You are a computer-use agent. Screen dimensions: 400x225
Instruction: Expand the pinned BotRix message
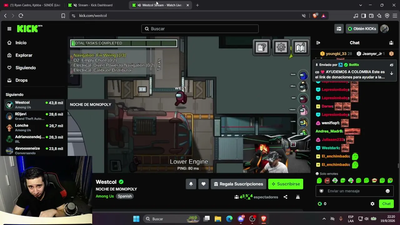[x=391, y=73]
